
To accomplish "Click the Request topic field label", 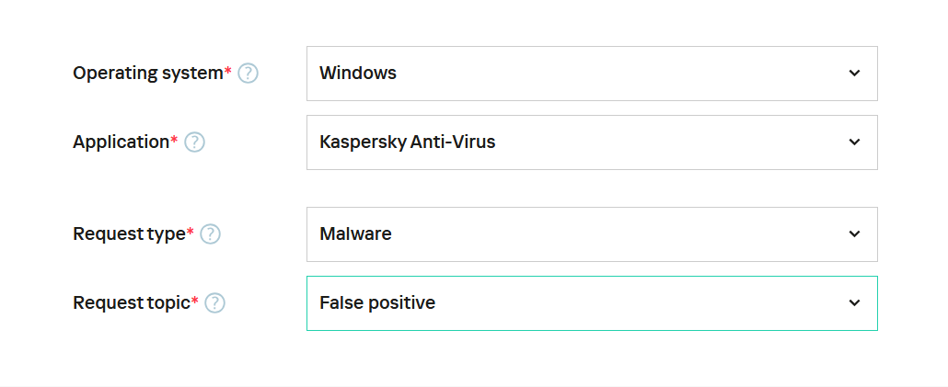I will tap(131, 303).
